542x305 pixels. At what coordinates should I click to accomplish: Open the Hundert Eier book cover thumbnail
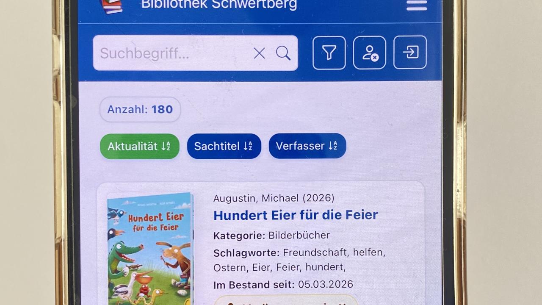[x=150, y=249]
